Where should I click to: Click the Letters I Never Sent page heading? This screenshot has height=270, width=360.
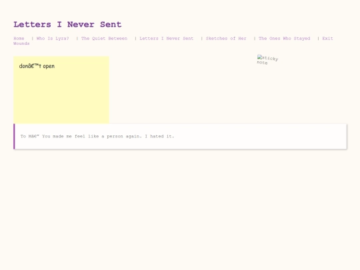pyautogui.click(x=67, y=25)
